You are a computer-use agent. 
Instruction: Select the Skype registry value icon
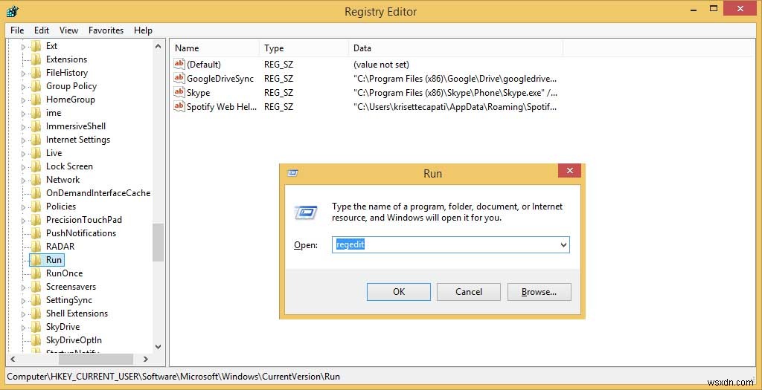pos(179,91)
